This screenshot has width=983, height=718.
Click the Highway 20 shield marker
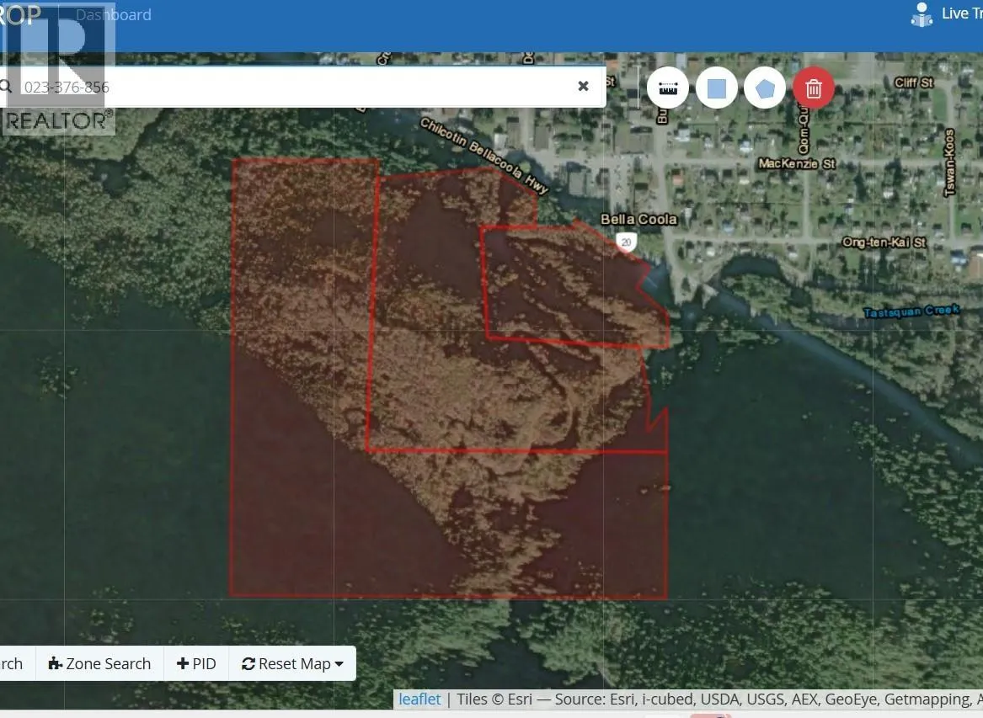[624, 242]
